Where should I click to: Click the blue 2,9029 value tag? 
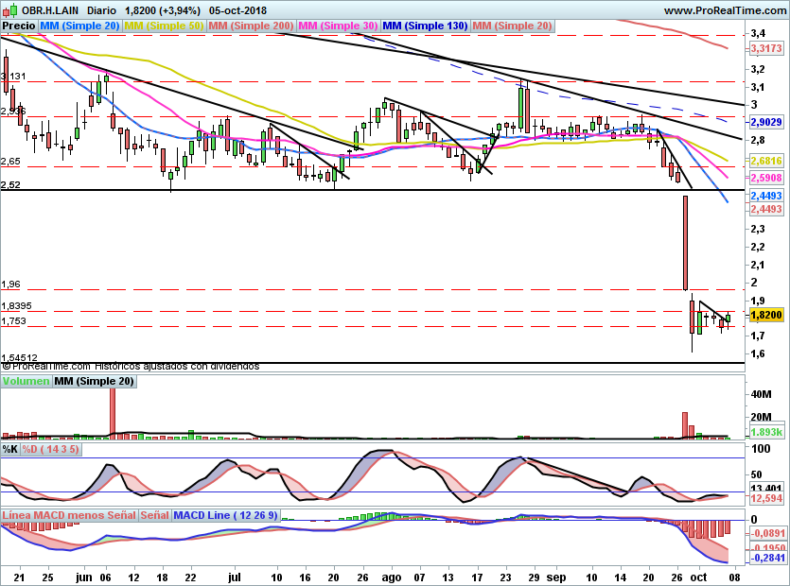pos(766,122)
